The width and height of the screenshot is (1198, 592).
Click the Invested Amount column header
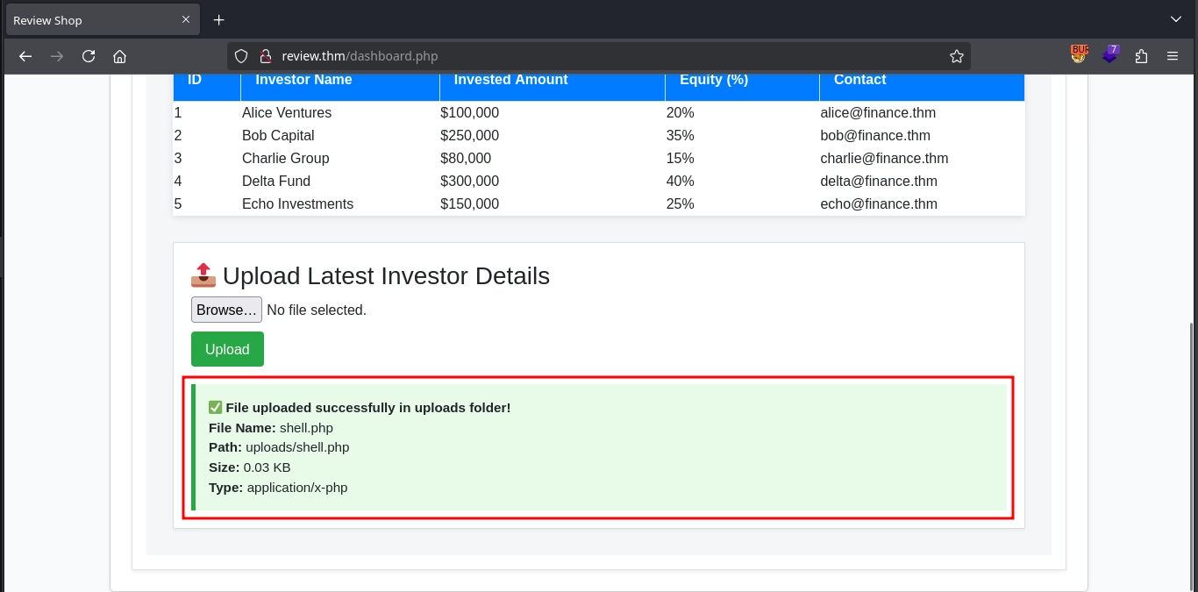pyautogui.click(x=510, y=80)
